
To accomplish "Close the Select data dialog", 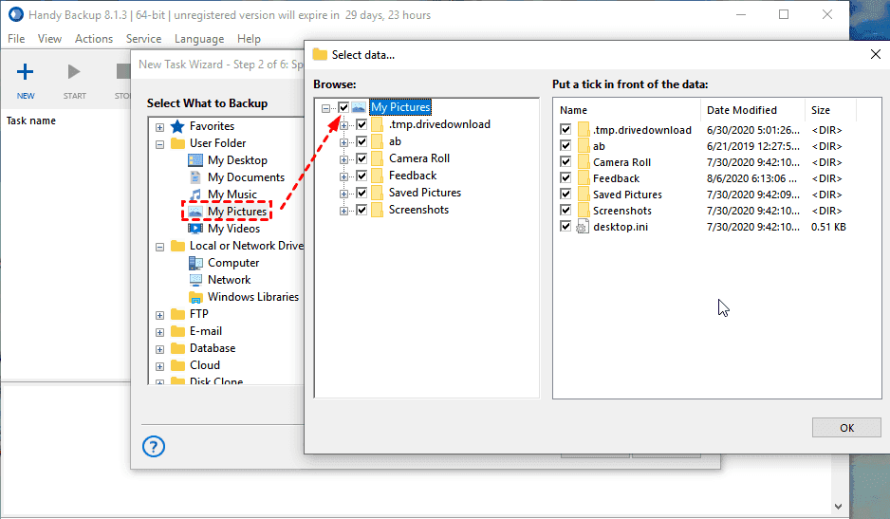I will (875, 54).
